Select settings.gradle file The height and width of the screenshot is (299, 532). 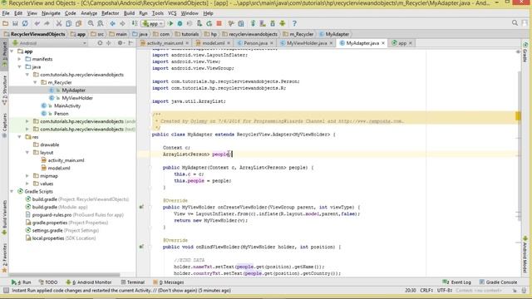coord(47,231)
